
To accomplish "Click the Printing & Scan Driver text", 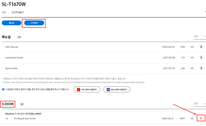I will click(x=25, y=119).
